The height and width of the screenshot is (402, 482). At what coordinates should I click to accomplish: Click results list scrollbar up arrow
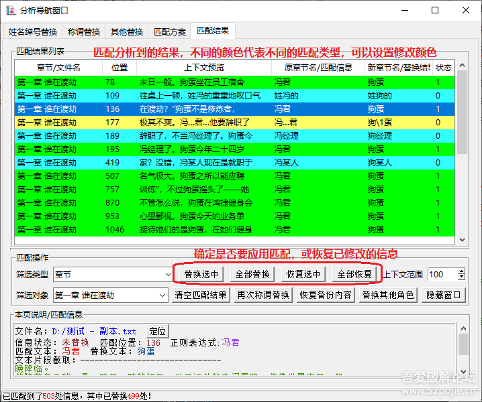[x=462, y=66]
